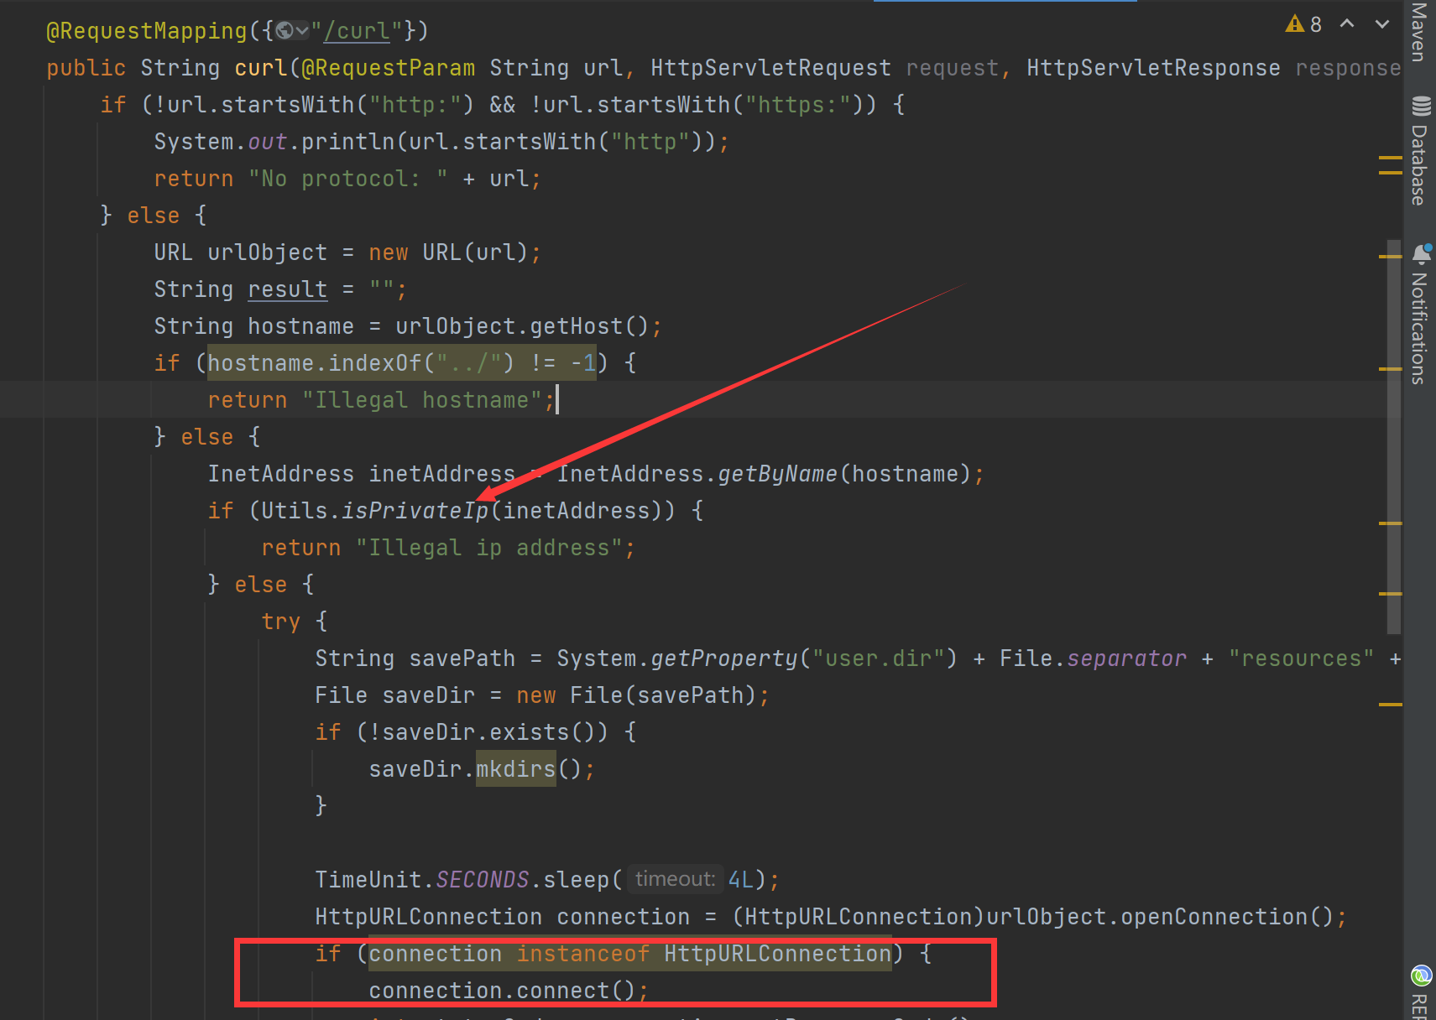Click the highlighted mkdirs call

(515, 769)
